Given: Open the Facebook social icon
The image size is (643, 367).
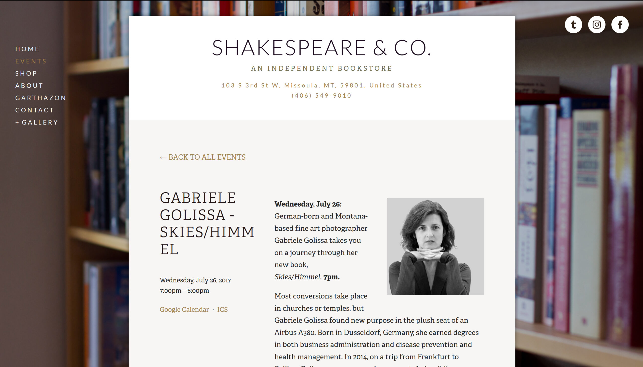Looking at the screenshot, I should pos(620,25).
